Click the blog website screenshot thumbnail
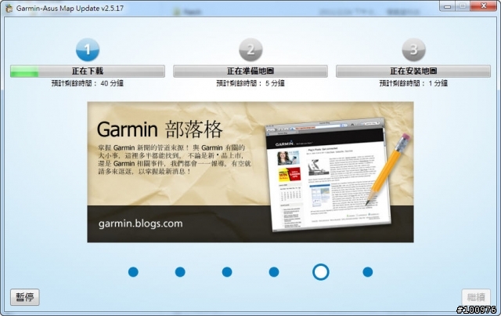The height and width of the screenshot is (316, 501). point(329,175)
